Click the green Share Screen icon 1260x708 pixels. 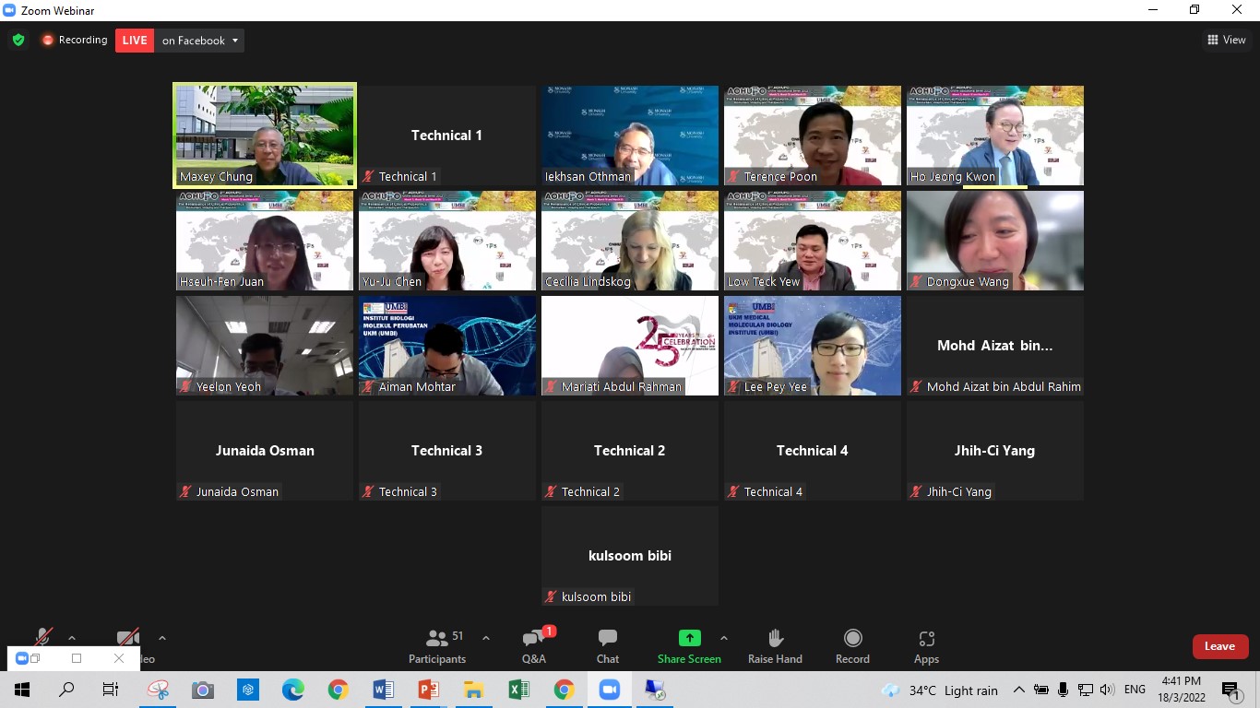pyautogui.click(x=689, y=638)
